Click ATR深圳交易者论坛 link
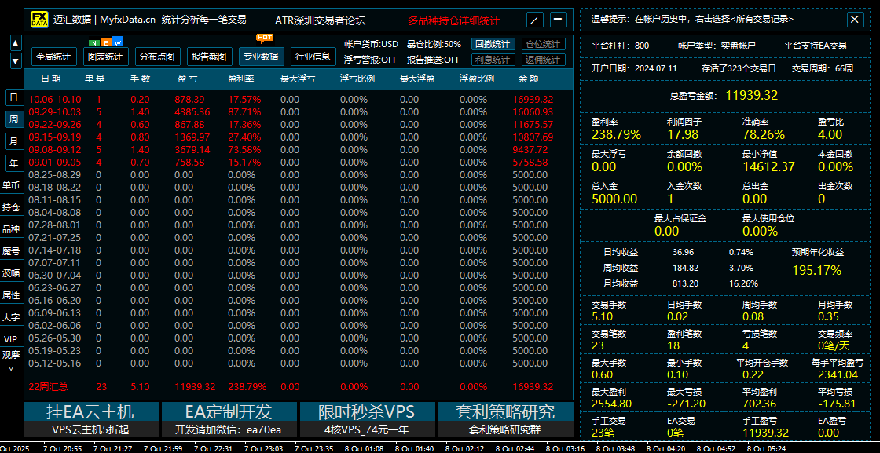The width and height of the screenshot is (880, 453). pos(321,20)
